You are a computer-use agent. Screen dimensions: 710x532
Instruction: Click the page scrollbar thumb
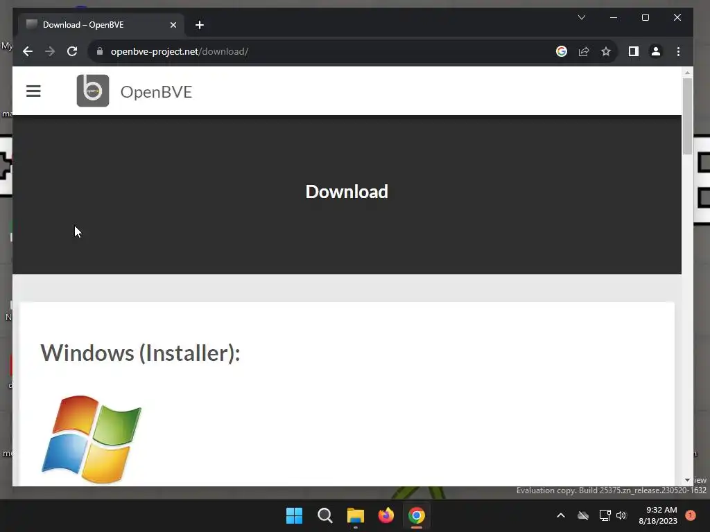point(687,116)
